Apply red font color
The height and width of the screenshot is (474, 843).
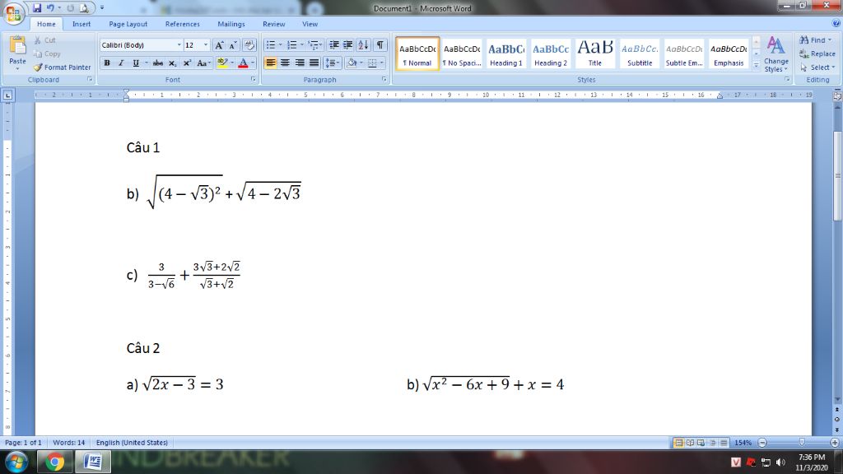tap(243, 63)
